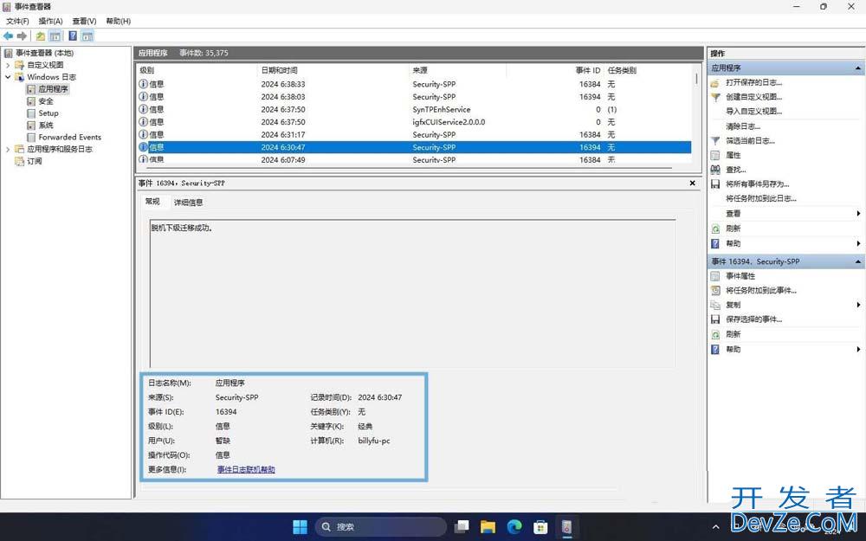
Task: Click 查找 binoculars action
Action: pyautogui.click(x=735, y=170)
